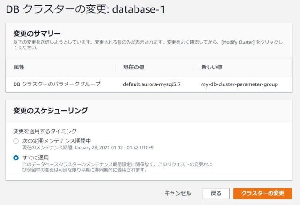Image resolution: width=300 pixels, height=205 pixels.
Task: Select the すぐに適用 radio button
Action: point(16,158)
